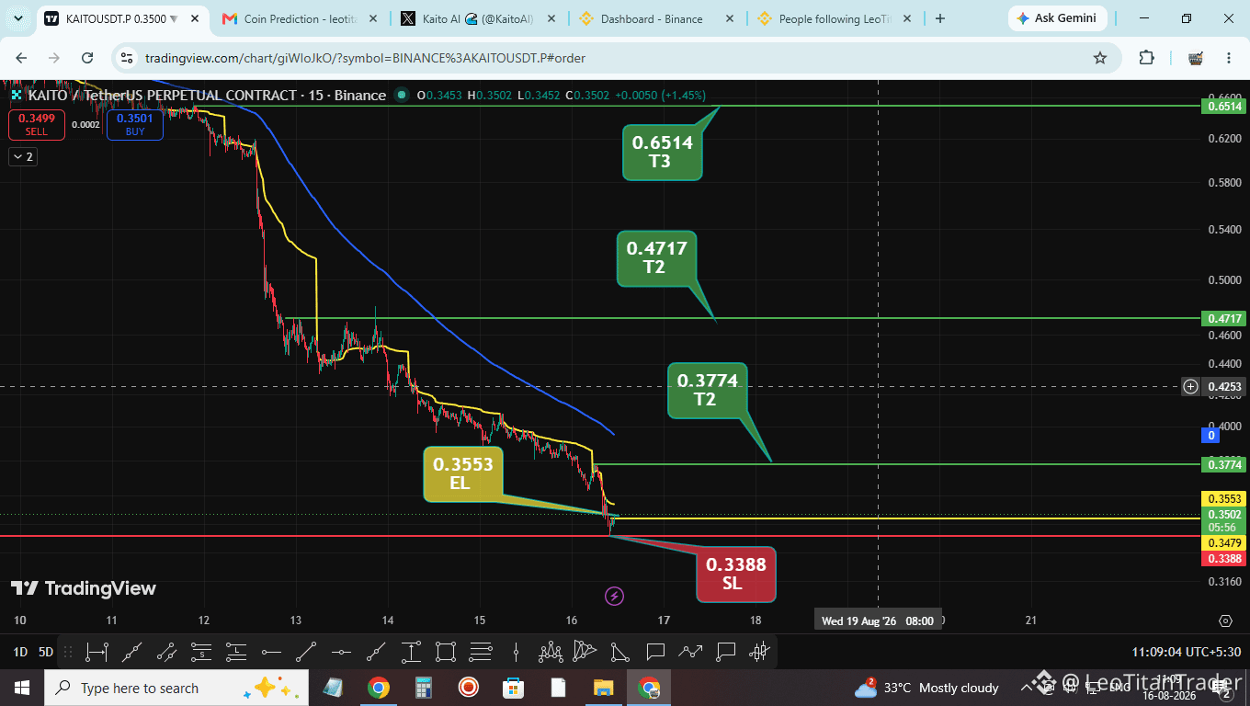The image size is (1250, 706).
Task: Select the XABCD pattern tool
Action: [585, 653]
